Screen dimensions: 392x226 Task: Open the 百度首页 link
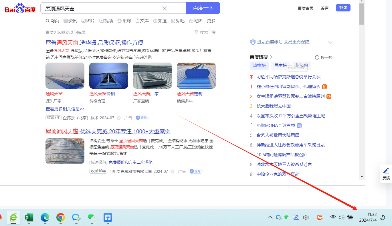click(306, 8)
